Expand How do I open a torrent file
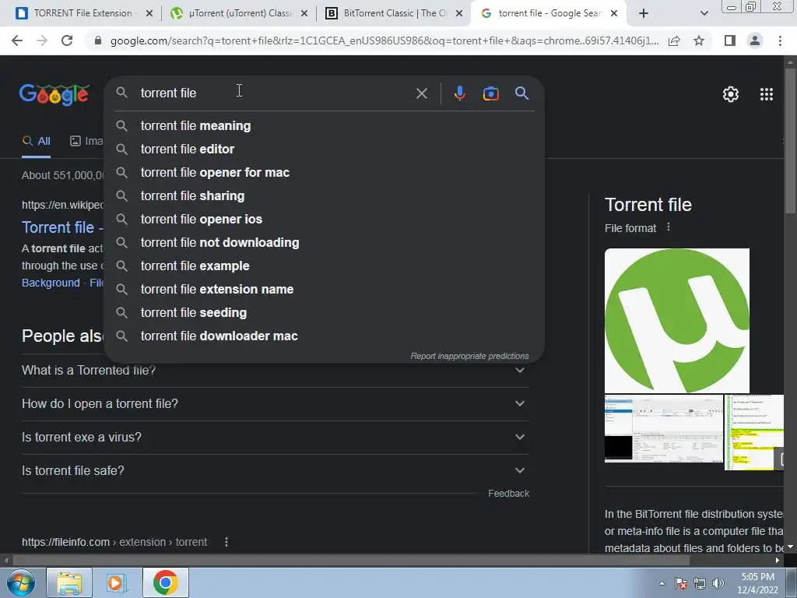This screenshot has height=598, width=797. coord(276,404)
